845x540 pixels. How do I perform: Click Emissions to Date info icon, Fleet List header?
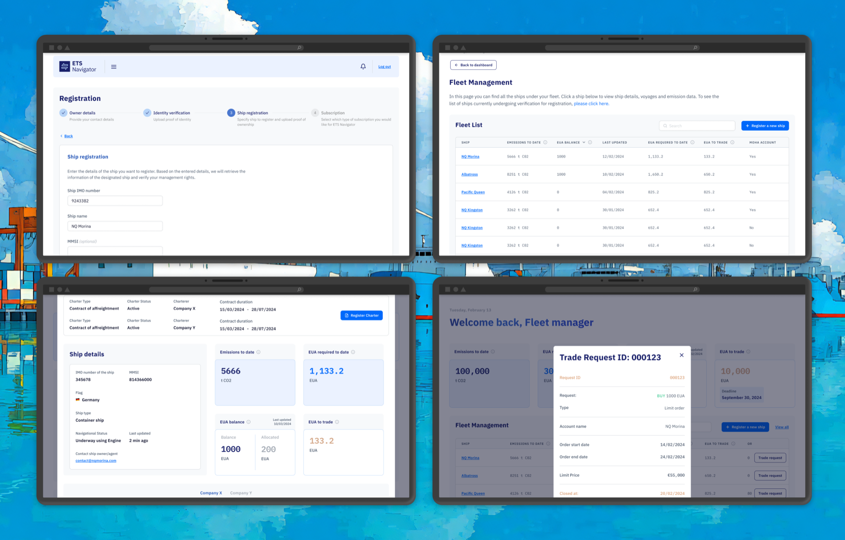[545, 142]
